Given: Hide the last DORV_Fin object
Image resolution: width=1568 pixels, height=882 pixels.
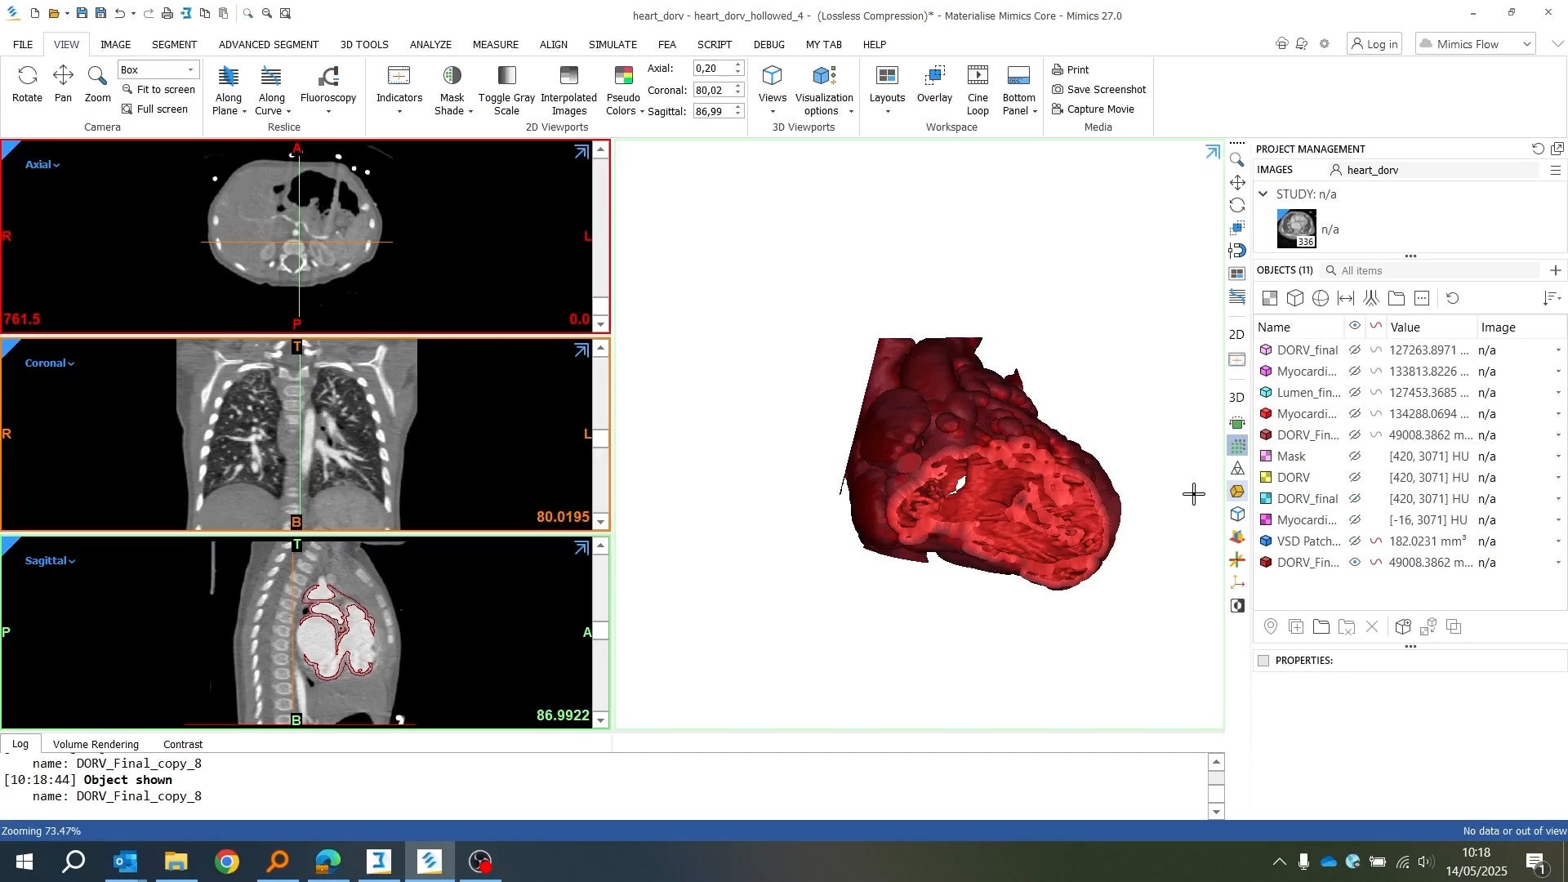Looking at the screenshot, I should (1355, 563).
